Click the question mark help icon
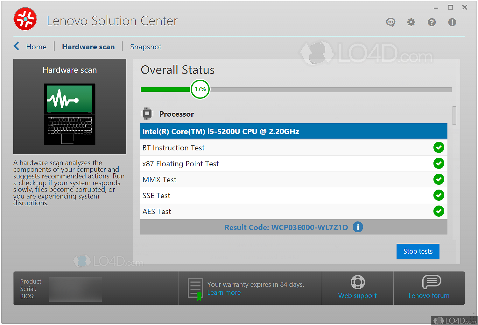Screen dimensions: 478x325 click(x=432, y=22)
